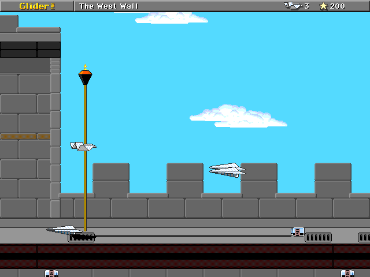370x277 pixels.
Task: Click the floor vent under the pole
Action: coord(82,237)
